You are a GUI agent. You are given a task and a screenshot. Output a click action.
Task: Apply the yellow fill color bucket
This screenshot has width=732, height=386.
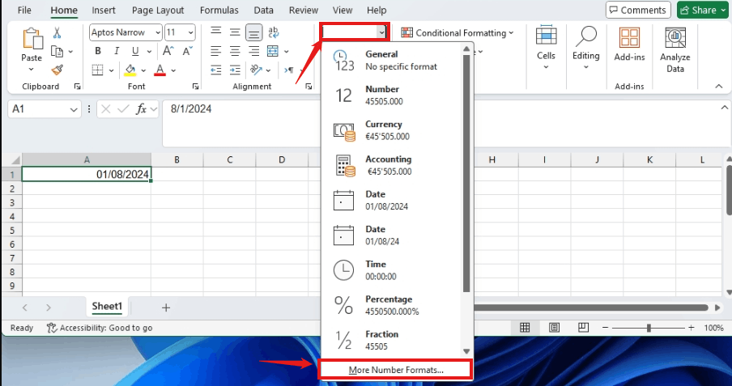point(130,70)
